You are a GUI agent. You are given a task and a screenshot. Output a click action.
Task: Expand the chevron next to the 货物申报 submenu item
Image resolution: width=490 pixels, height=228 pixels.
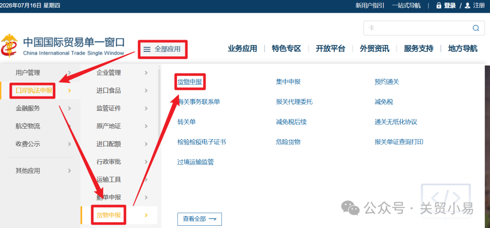coord(146,215)
